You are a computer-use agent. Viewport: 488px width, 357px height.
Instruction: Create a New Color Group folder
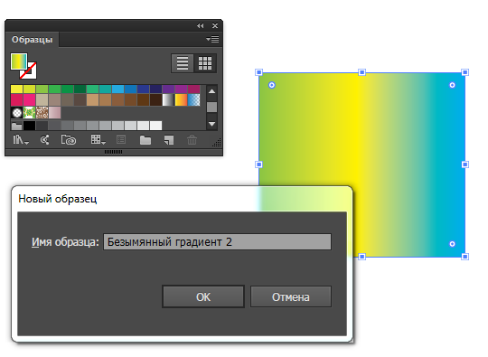145,140
